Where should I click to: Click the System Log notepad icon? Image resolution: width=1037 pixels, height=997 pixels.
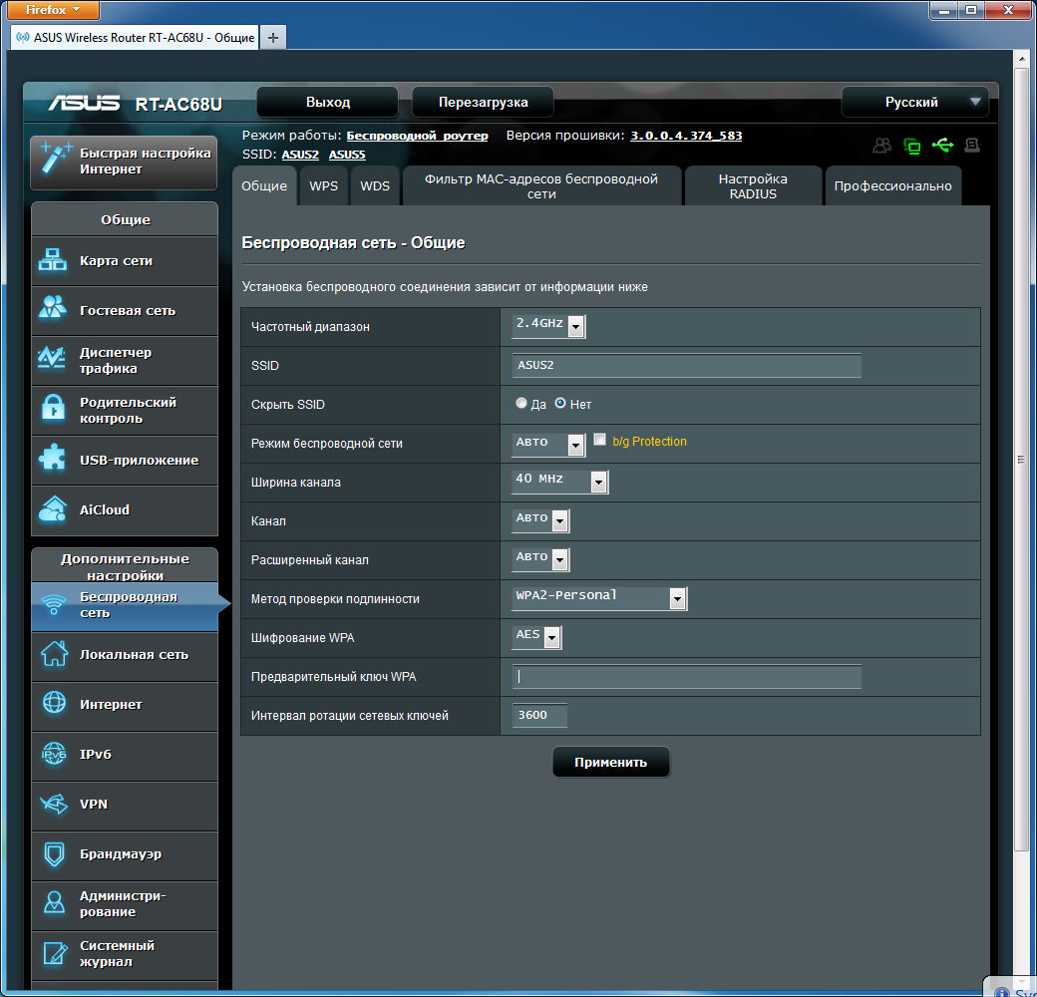[55, 953]
